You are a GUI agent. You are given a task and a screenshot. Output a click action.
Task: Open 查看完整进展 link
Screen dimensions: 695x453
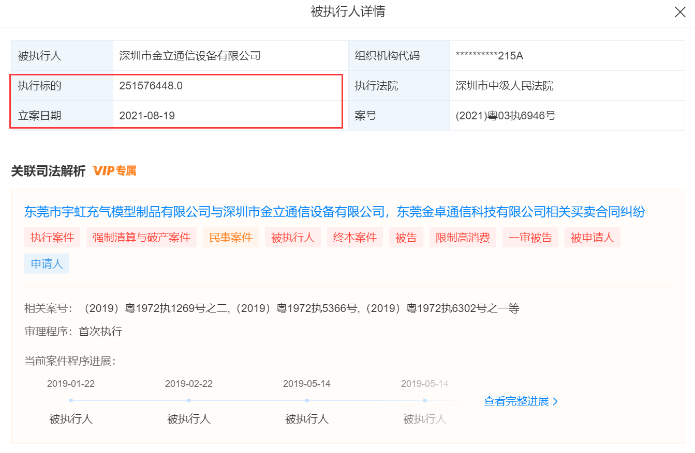tap(516, 401)
